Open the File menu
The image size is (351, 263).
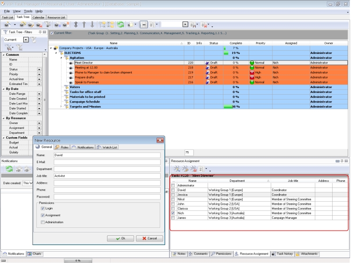coord(7,11)
